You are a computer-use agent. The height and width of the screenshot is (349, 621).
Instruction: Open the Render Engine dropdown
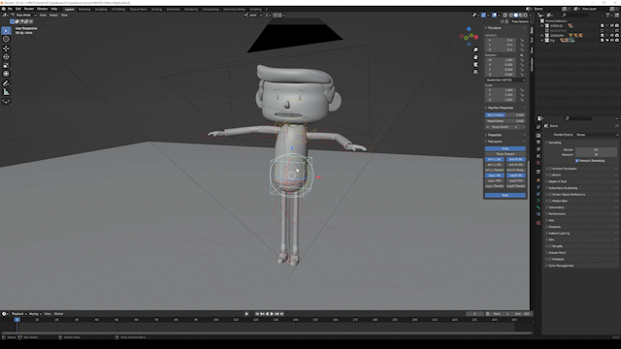point(597,135)
